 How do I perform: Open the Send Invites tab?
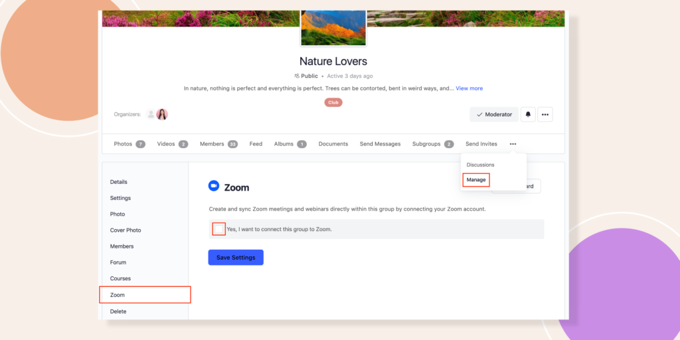click(481, 144)
